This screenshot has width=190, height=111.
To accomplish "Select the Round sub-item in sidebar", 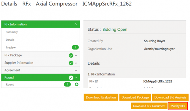I will click(10, 85).
